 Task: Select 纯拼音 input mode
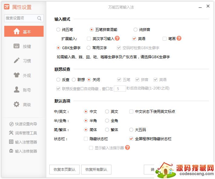pos(135,30)
